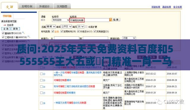
Task: Remove a logic row with the minus icon
Action: pyautogui.click(x=44, y=20)
